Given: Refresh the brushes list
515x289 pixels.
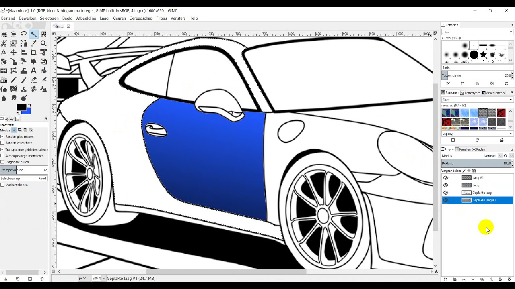Looking at the screenshot, I should click(x=506, y=83).
